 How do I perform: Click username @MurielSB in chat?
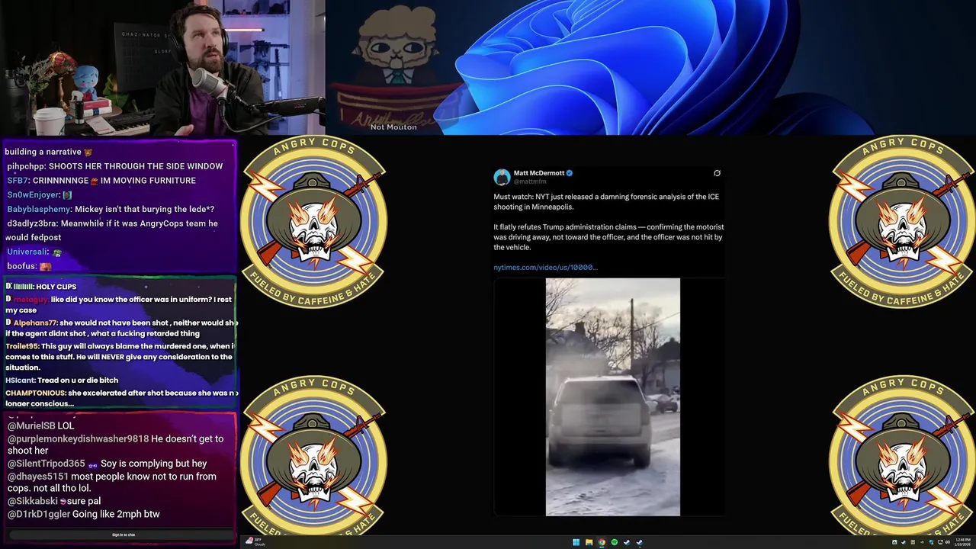[x=31, y=425]
